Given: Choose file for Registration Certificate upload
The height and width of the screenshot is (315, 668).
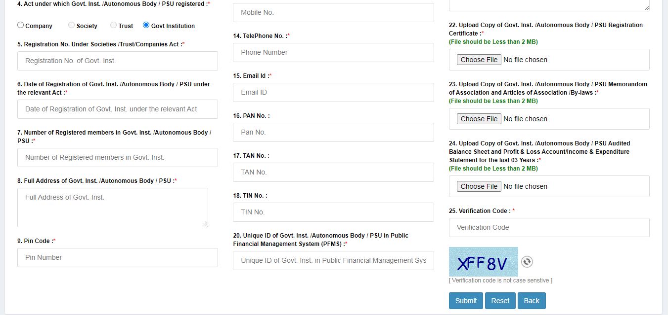Looking at the screenshot, I should tap(479, 60).
